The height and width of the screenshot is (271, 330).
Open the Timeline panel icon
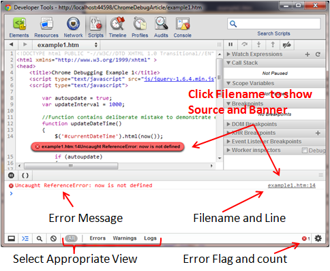[x=117, y=23]
